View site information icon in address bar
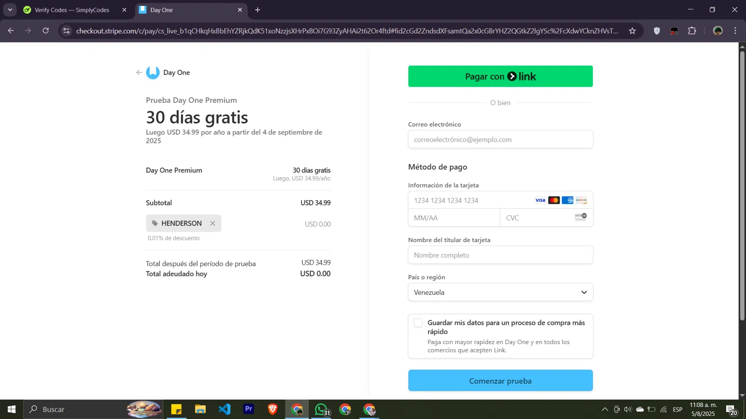The image size is (746, 419). coord(66,31)
